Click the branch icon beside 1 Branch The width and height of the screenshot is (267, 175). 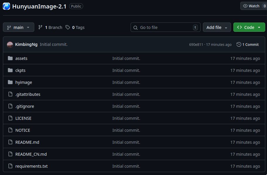pyautogui.click(x=40, y=27)
